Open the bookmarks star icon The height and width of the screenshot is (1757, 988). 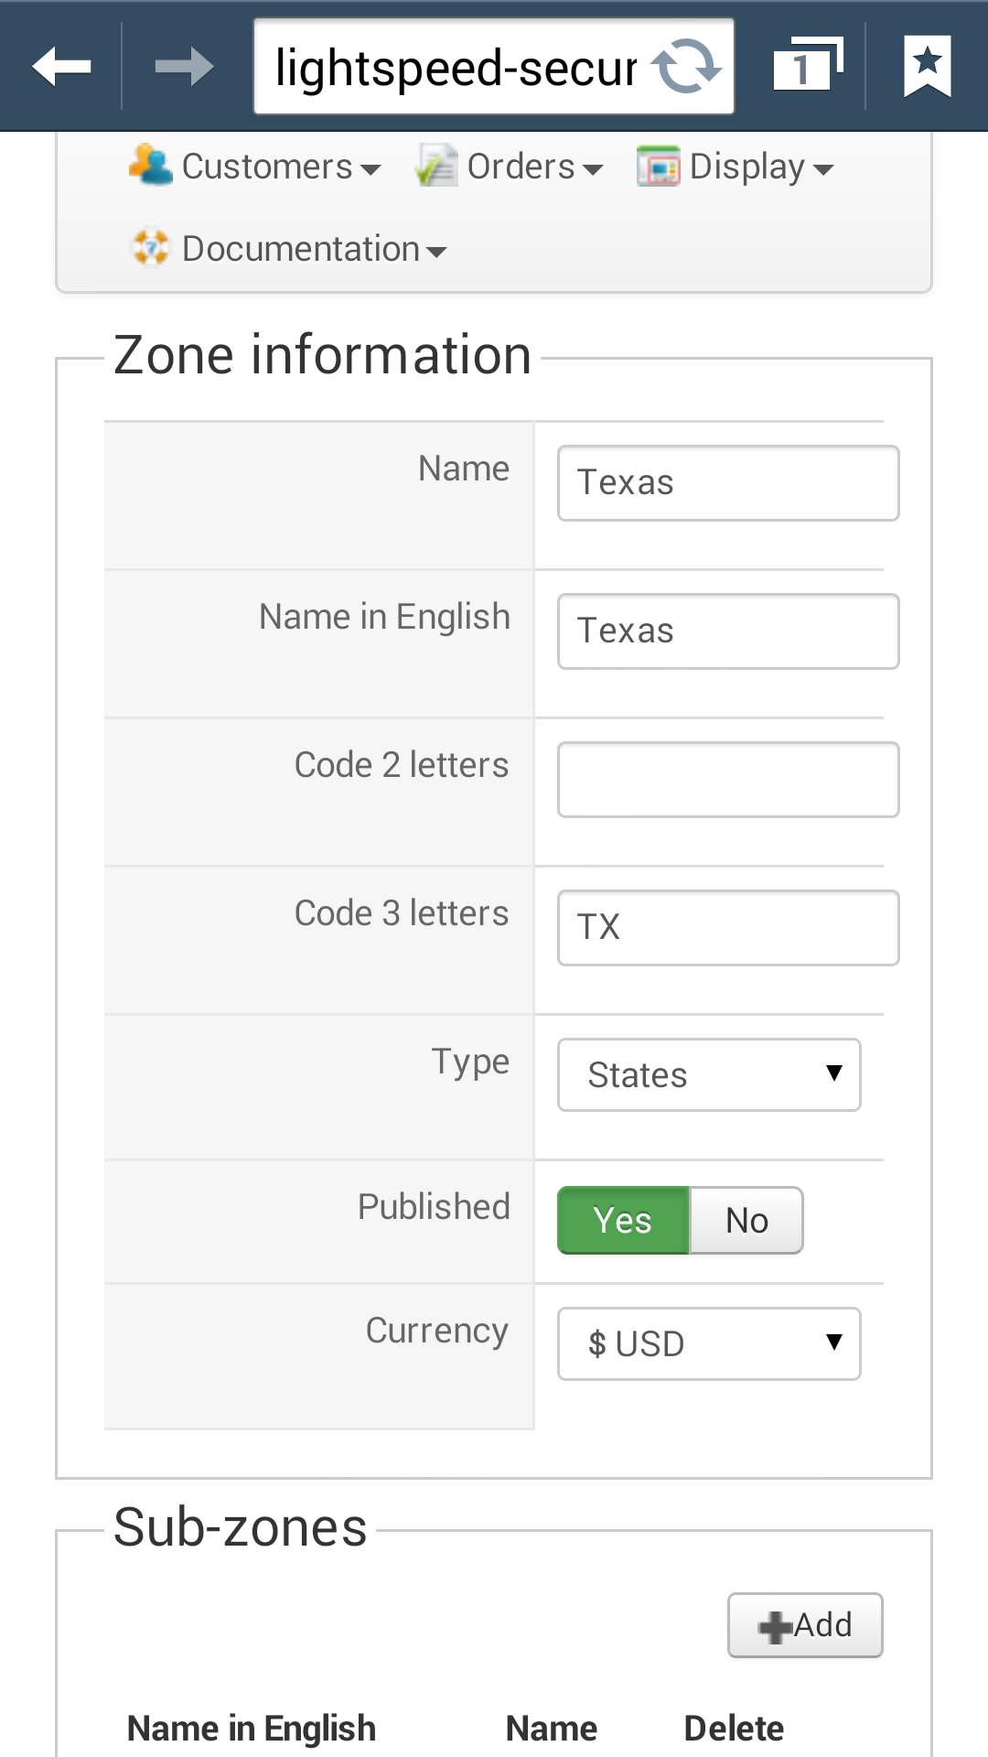(927, 67)
